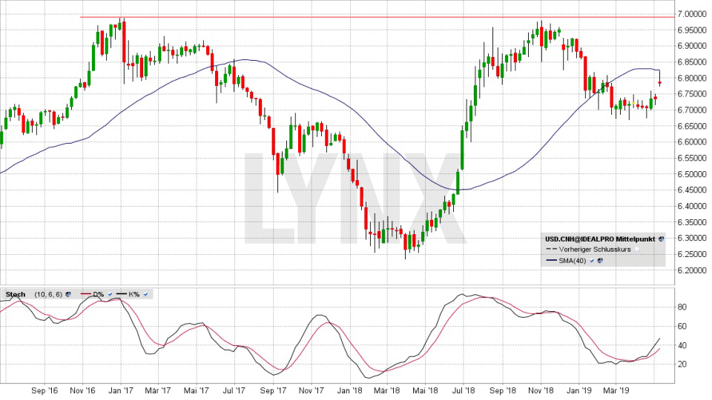This screenshot has height=400, width=712.
Task: Click the 6.50000 price axis label
Action: (691, 174)
